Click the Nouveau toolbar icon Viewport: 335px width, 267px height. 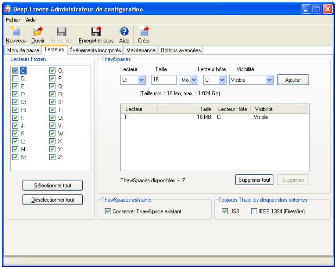pos(16,31)
